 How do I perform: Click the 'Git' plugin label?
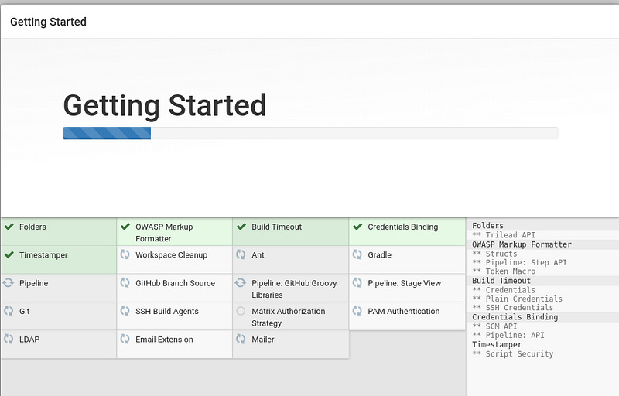(25, 311)
